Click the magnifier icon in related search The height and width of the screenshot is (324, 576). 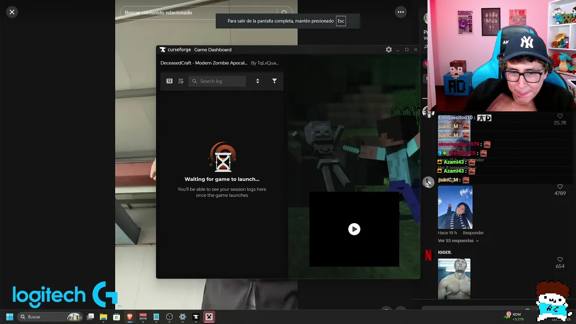click(284, 13)
